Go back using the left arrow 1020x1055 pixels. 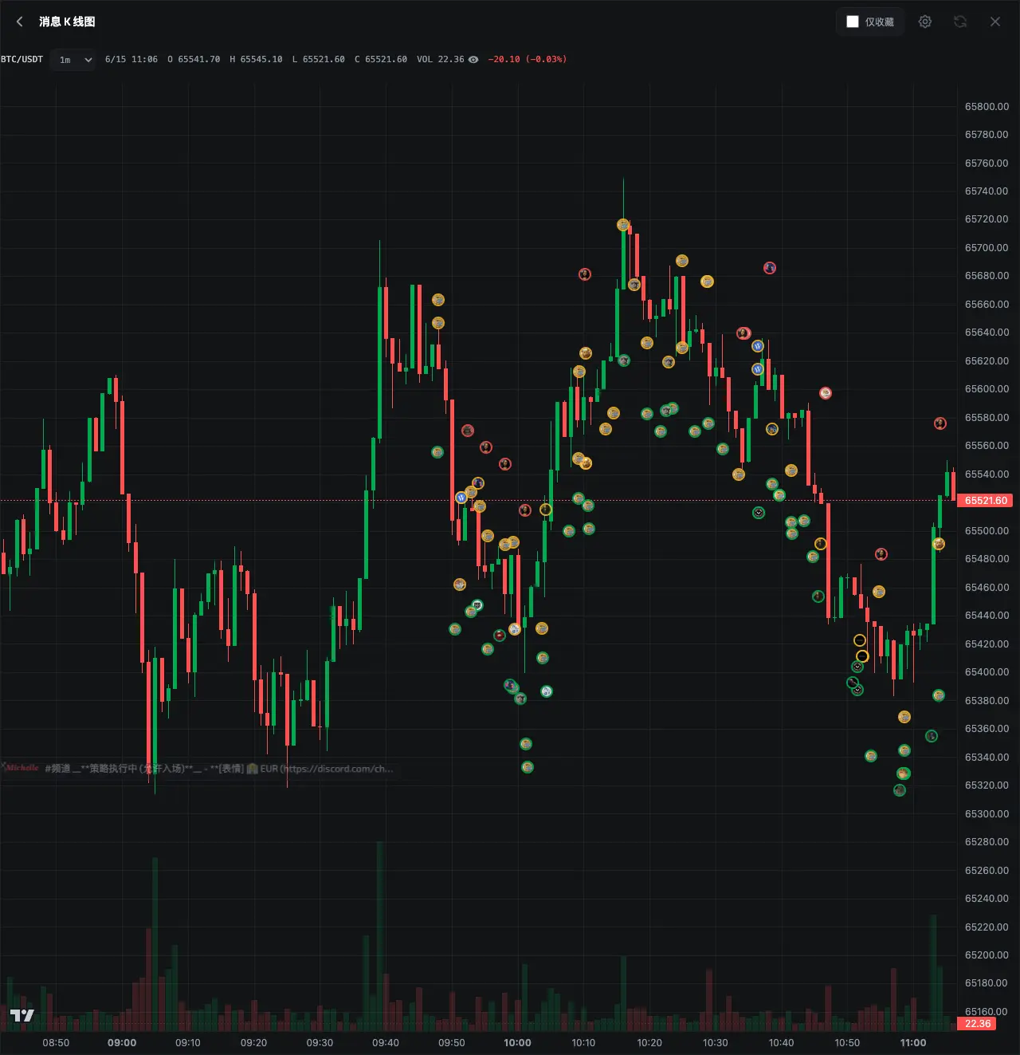pos(20,22)
